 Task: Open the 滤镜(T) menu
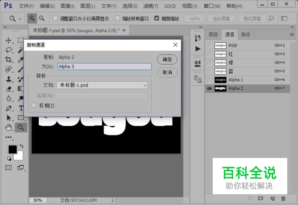[151, 6]
